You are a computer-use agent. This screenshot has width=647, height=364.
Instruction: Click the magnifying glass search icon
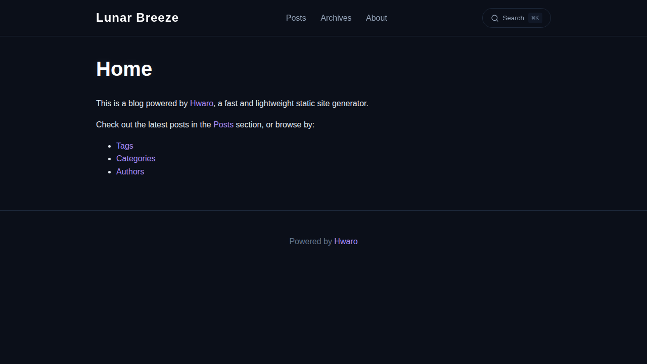[x=495, y=18]
